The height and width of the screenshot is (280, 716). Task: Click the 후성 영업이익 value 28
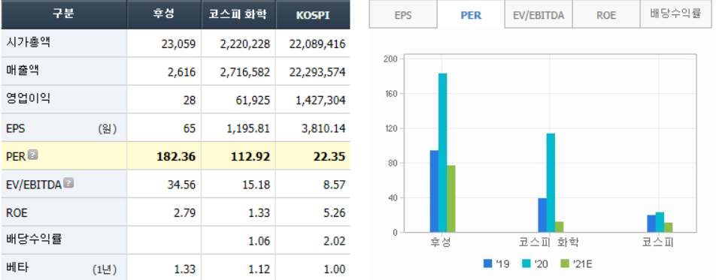(x=190, y=101)
